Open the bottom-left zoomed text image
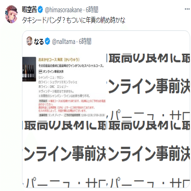191x191 pixels. tap(64, 154)
